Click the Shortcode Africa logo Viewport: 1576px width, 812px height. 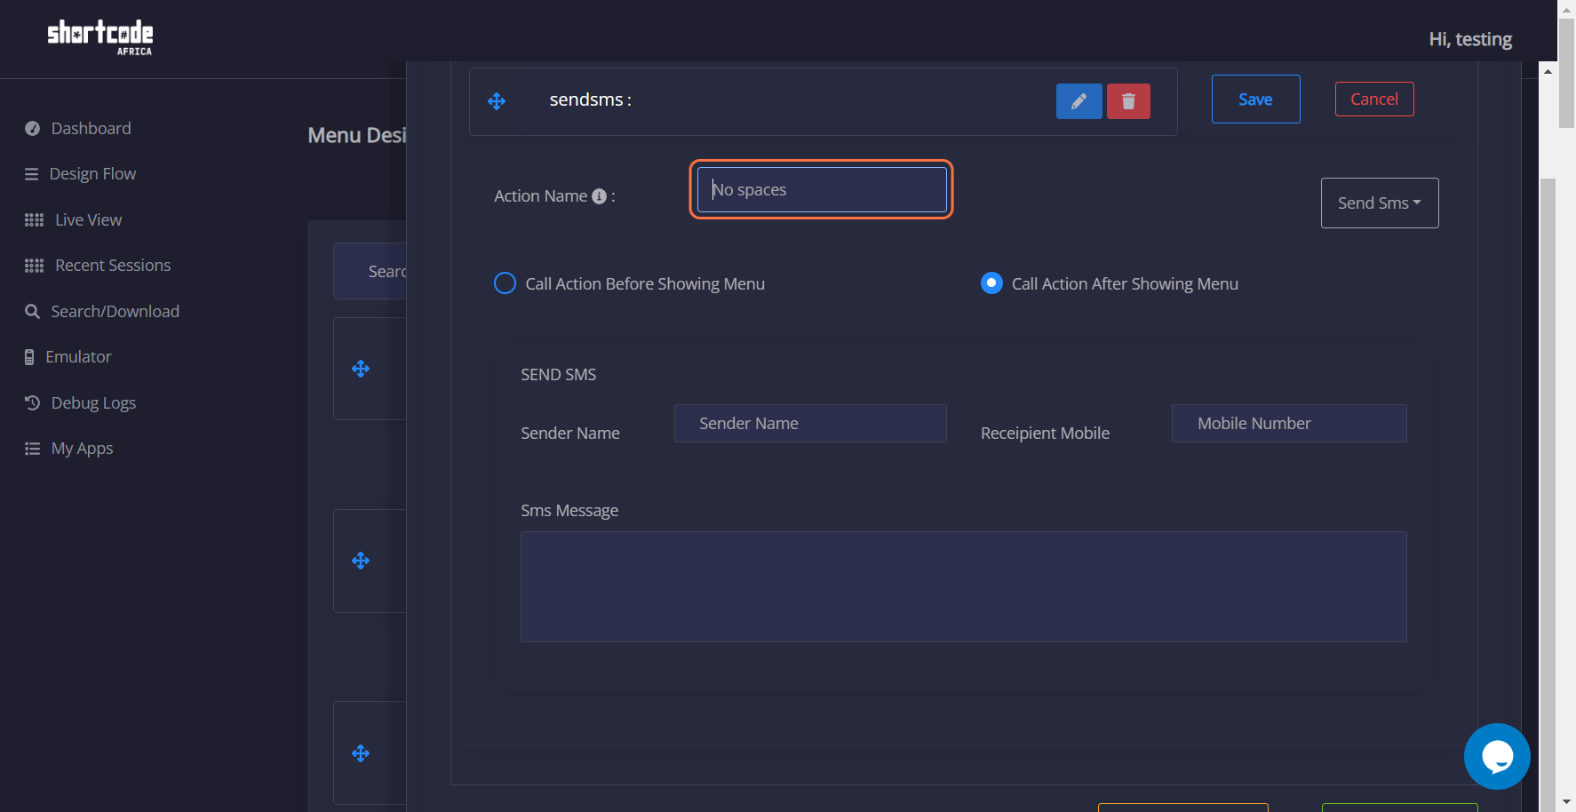coord(99,37)
